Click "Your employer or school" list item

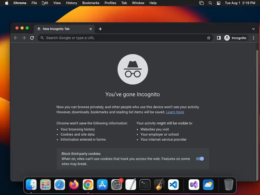(x=159, y=135)
